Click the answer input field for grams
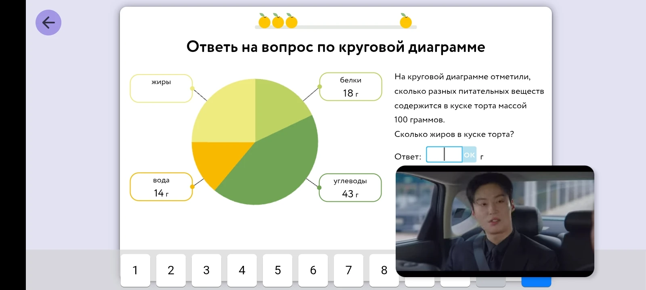 [444, 154]
